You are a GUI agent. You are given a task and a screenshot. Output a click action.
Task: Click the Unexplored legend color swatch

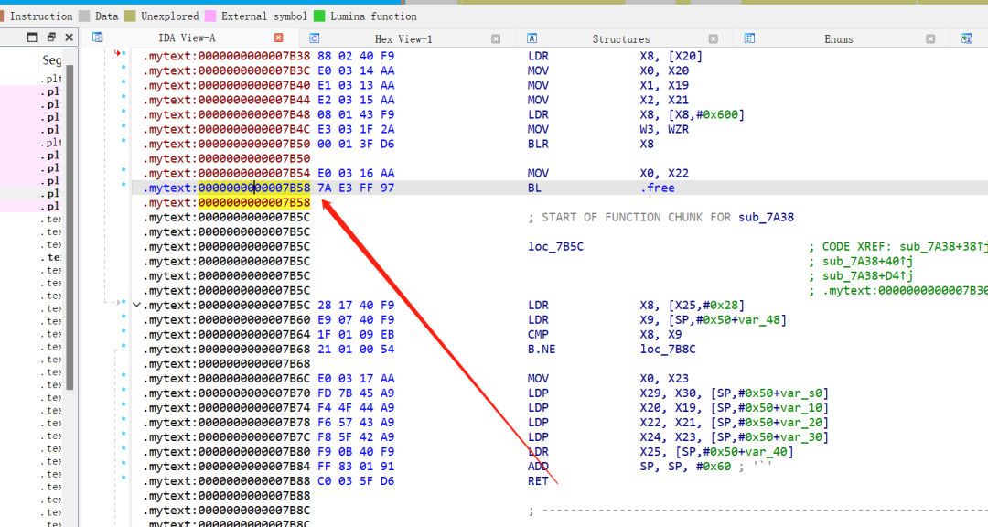[x=131, y=16]
